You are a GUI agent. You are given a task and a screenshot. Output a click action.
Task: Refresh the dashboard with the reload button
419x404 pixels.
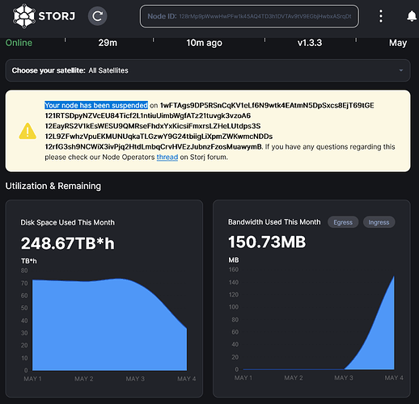97,16
